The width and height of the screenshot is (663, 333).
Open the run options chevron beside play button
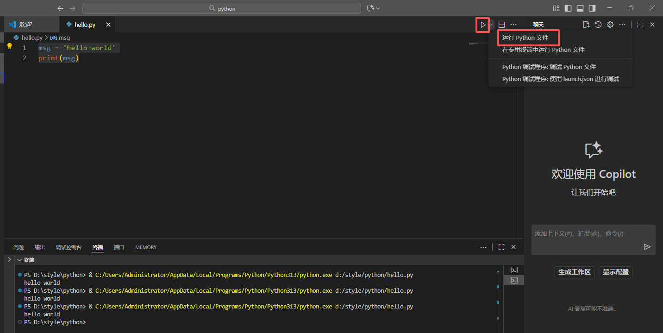coord(491,25)
